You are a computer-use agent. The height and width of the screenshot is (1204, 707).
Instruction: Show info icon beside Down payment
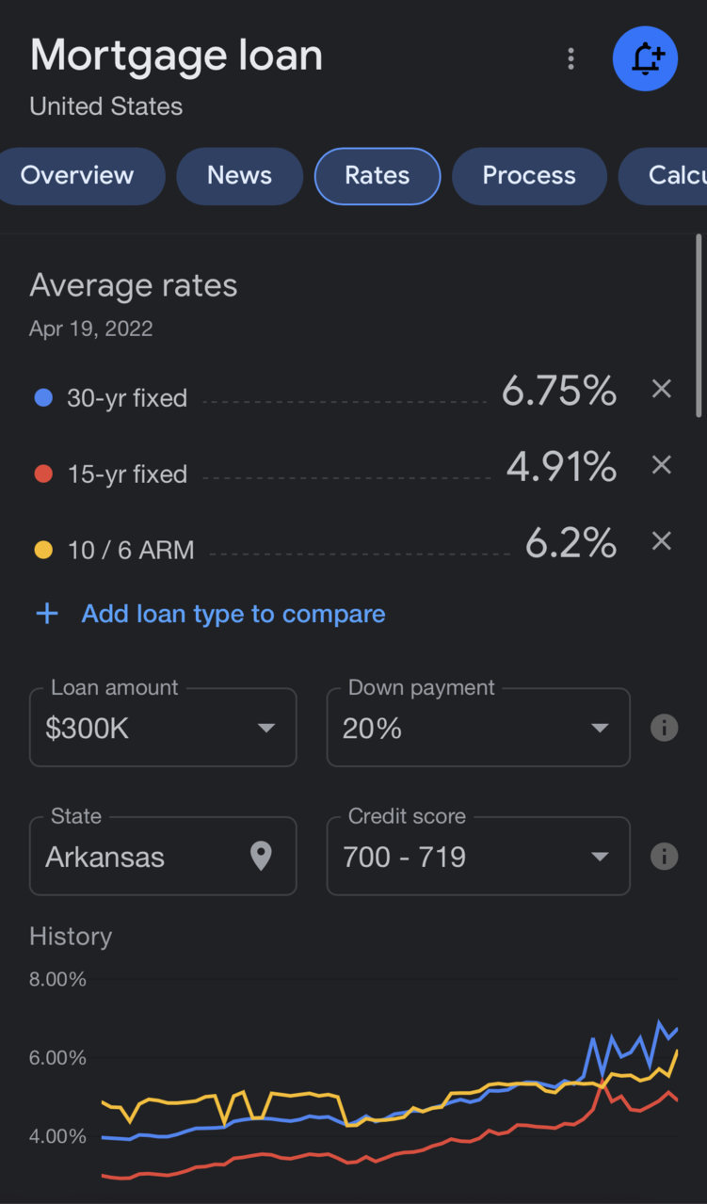point(664,728)
